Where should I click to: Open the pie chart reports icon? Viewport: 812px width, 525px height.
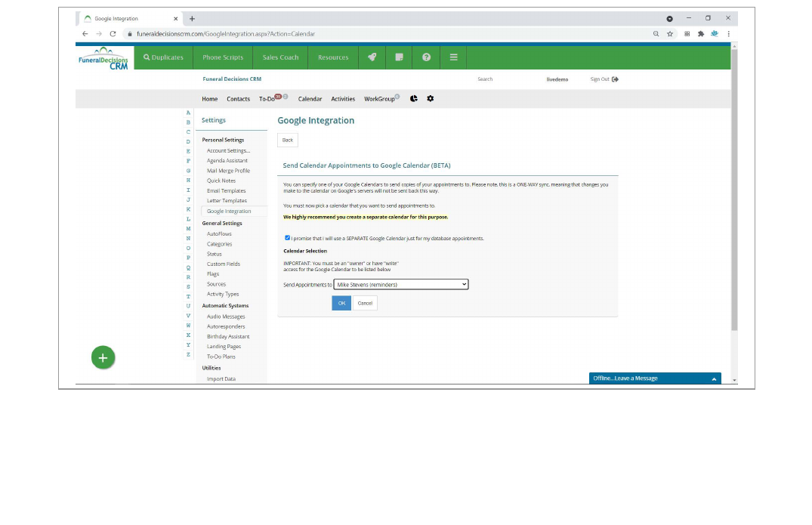tap(414, 99)
